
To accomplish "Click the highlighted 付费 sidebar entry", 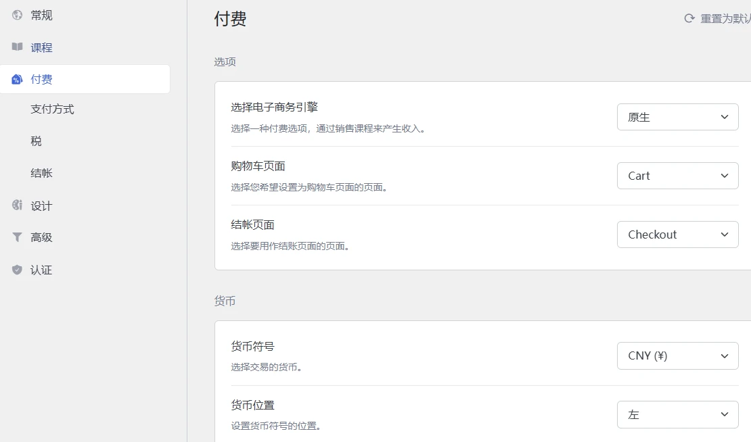I will pyautogui.click(x=41, y=79).
